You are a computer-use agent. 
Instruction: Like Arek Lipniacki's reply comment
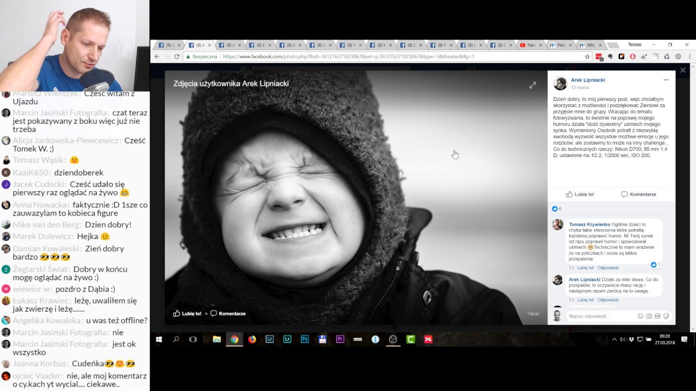coord(586,300)
